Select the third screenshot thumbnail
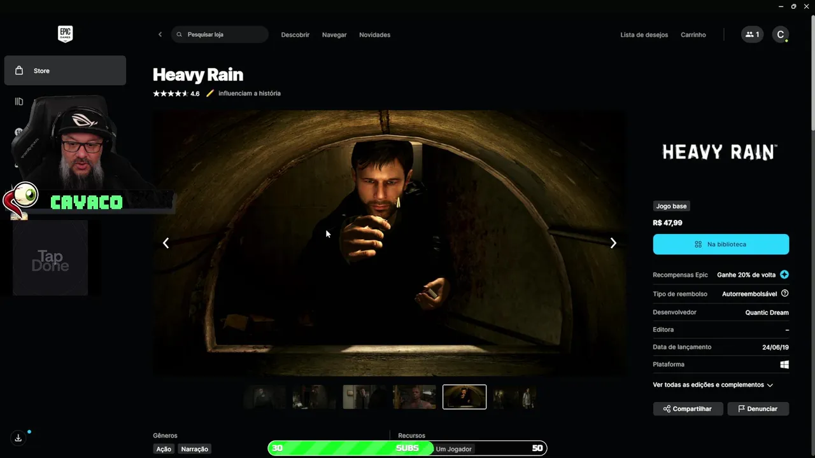 365,397
